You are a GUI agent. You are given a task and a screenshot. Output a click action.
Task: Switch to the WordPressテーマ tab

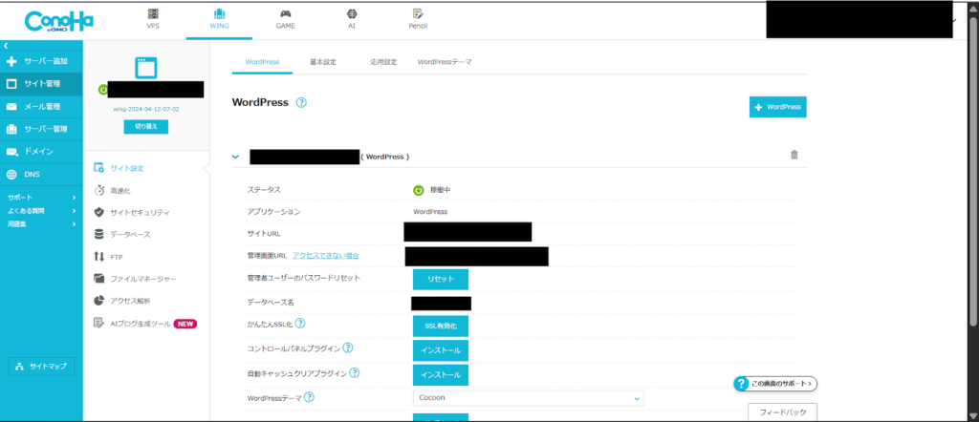[445, 62]
